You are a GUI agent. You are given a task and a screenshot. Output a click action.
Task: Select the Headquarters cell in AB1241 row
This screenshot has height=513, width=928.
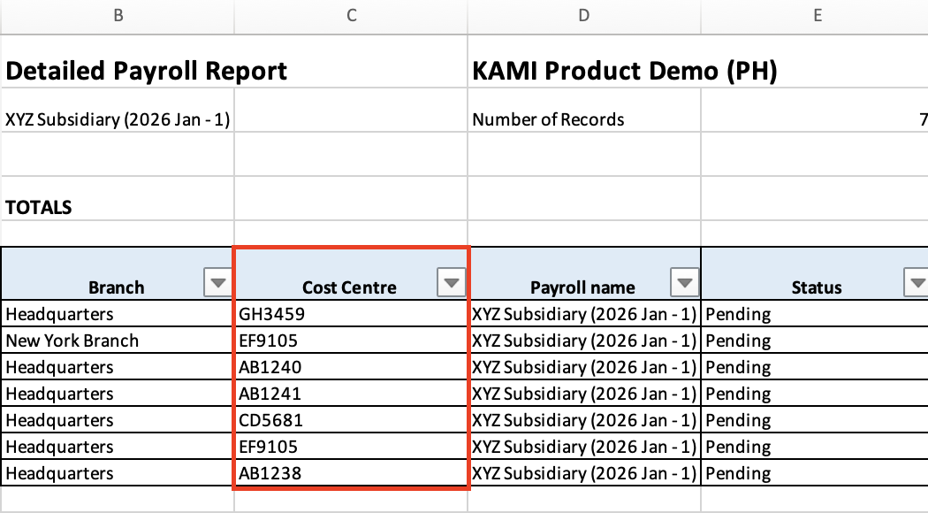pos(118,394)
